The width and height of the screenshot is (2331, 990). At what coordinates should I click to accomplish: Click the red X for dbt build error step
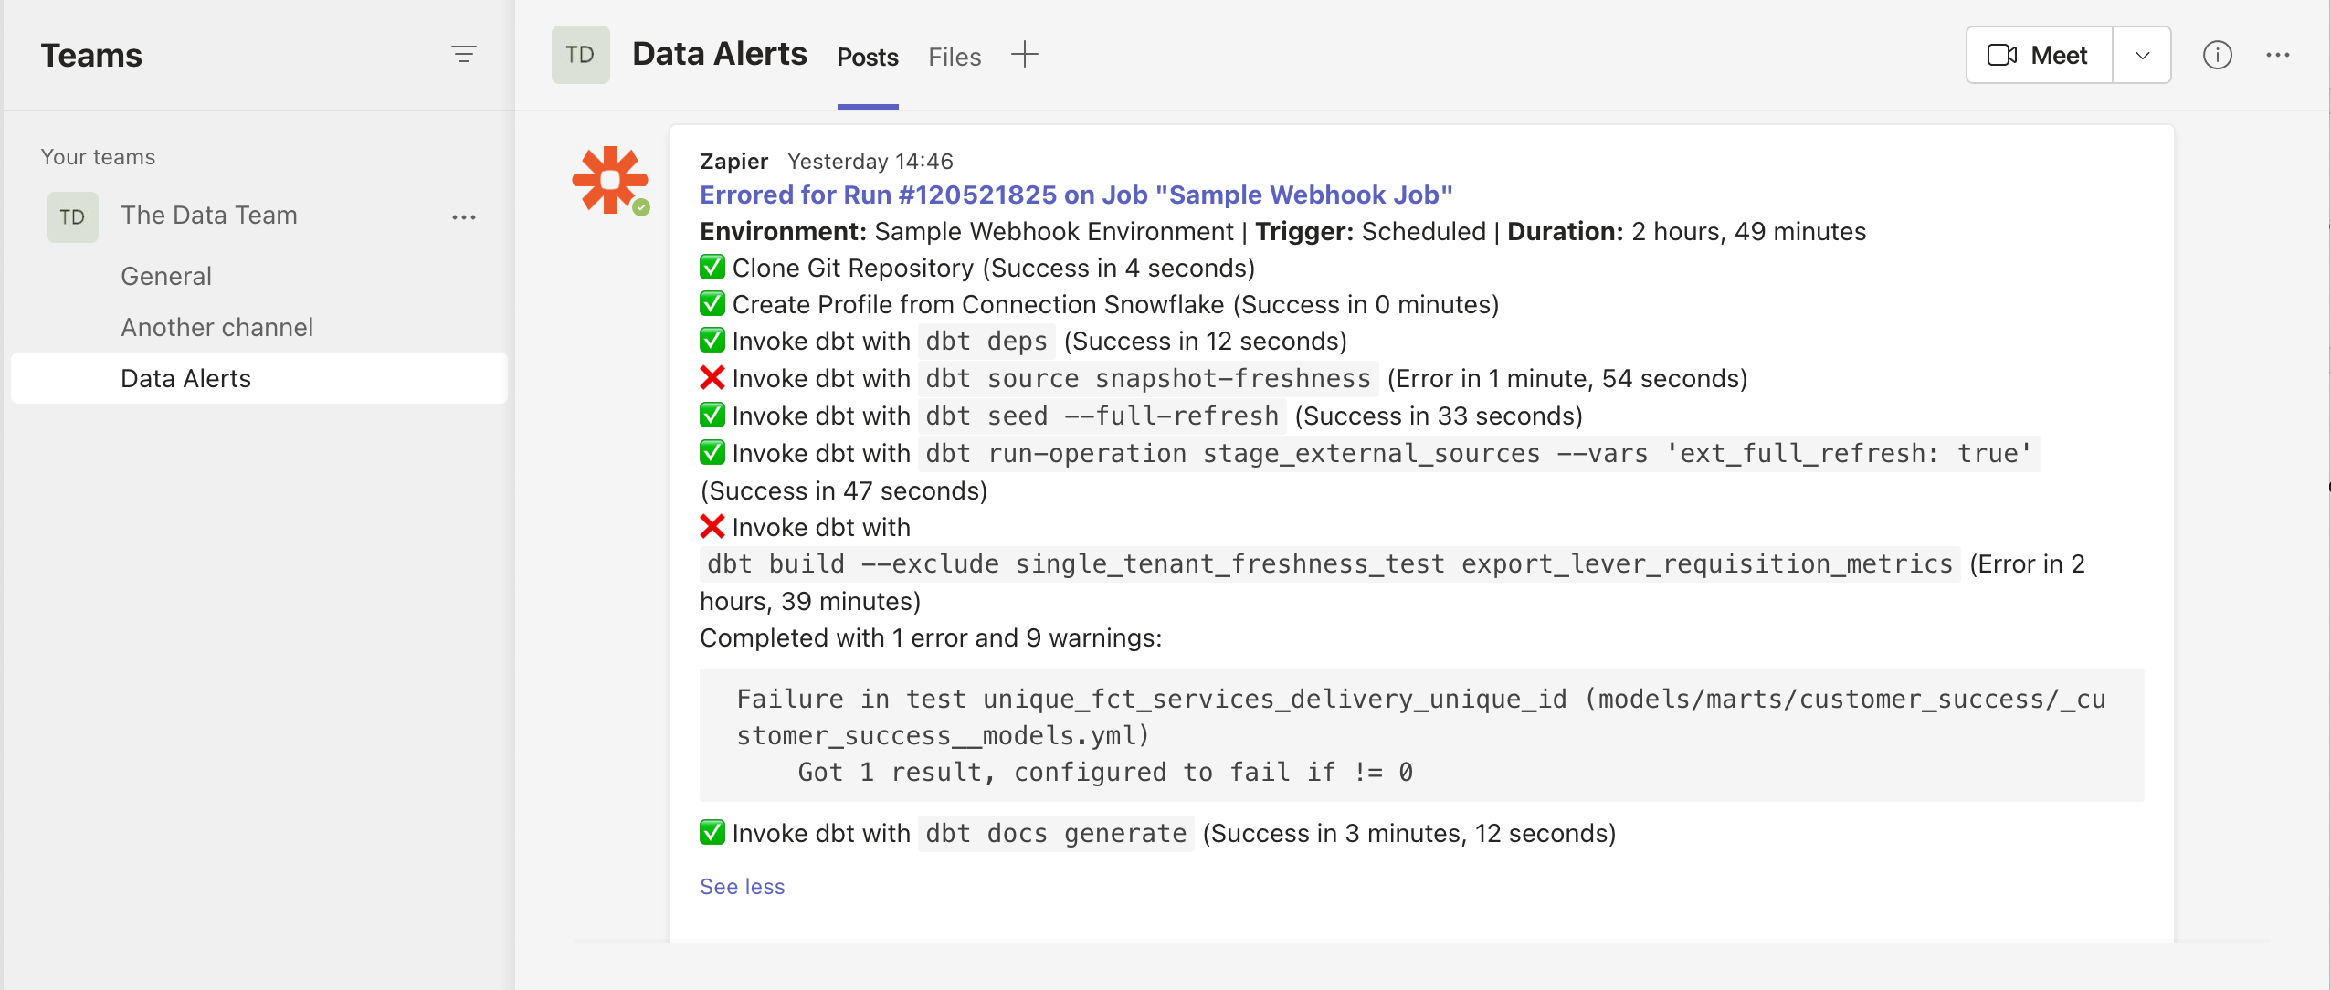712,526
